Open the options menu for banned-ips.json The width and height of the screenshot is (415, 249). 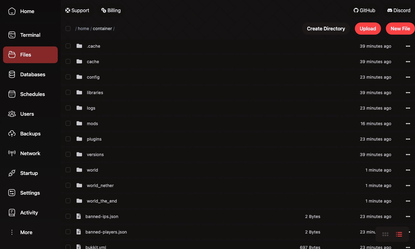coord(408,217)
